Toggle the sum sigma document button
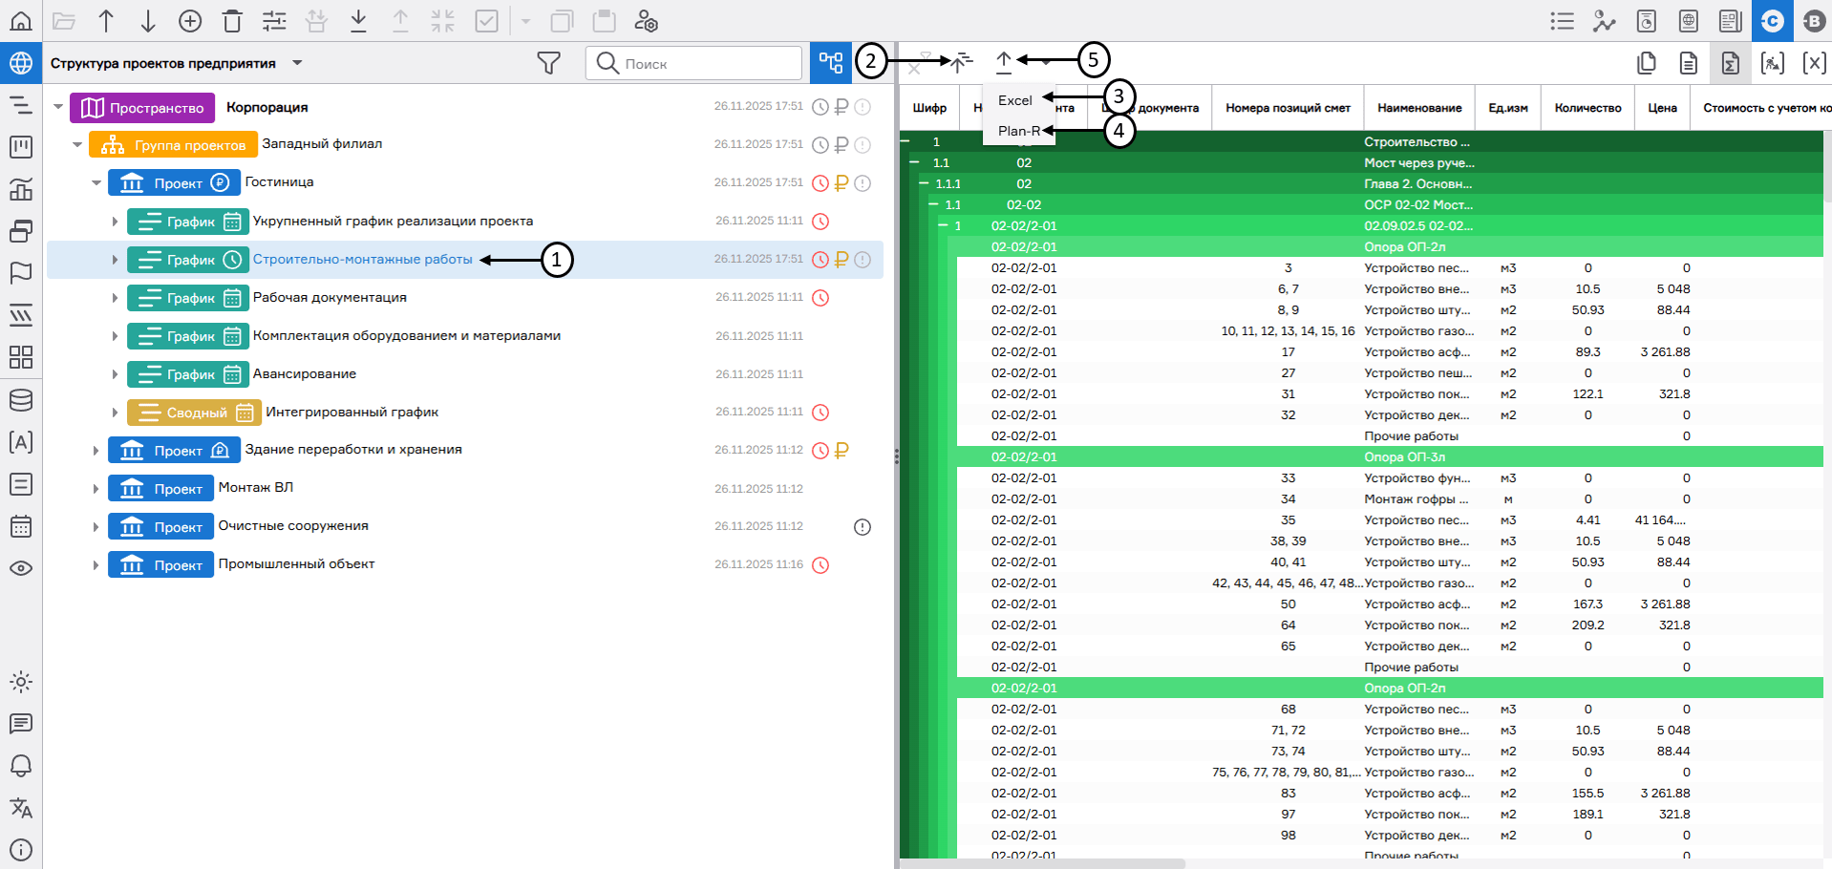1832x869 pixels. (1730, 63)
